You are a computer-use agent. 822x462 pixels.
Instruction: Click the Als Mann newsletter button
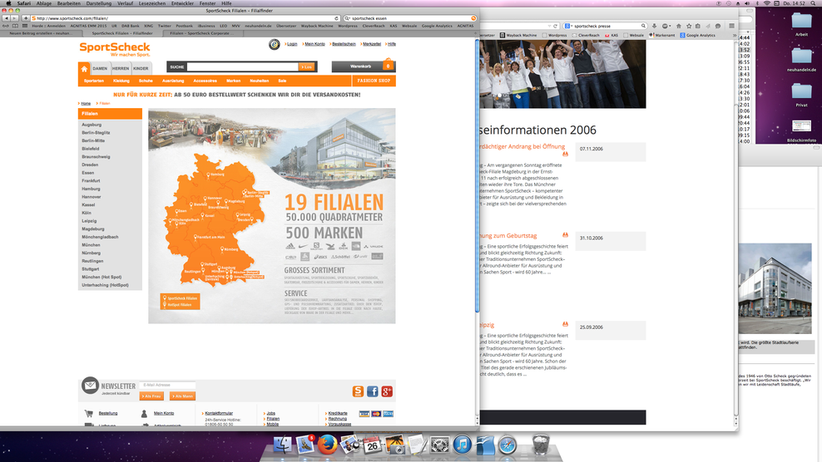182,396
